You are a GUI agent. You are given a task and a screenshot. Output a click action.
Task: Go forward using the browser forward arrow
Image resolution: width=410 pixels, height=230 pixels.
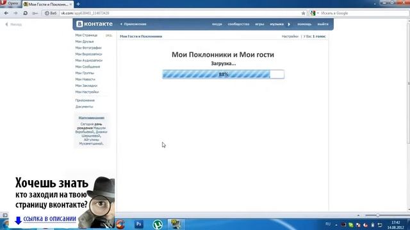[x=15, y=13]
